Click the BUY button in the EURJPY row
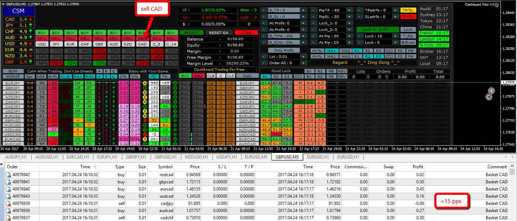The width and height of the screenshot is (517, 221). [x=185, y=83]
